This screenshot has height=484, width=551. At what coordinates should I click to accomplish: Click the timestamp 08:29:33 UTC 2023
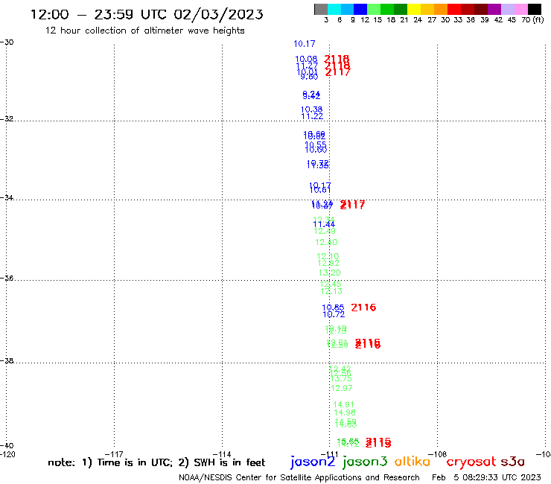pyautogui.click(x=502, y=477)
